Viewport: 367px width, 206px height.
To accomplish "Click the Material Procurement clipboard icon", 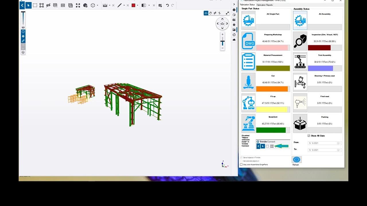I will pos(248,62).
